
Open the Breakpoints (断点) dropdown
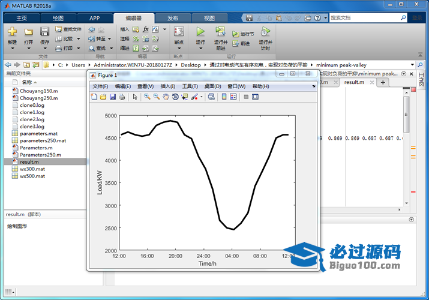coord(178,47)
